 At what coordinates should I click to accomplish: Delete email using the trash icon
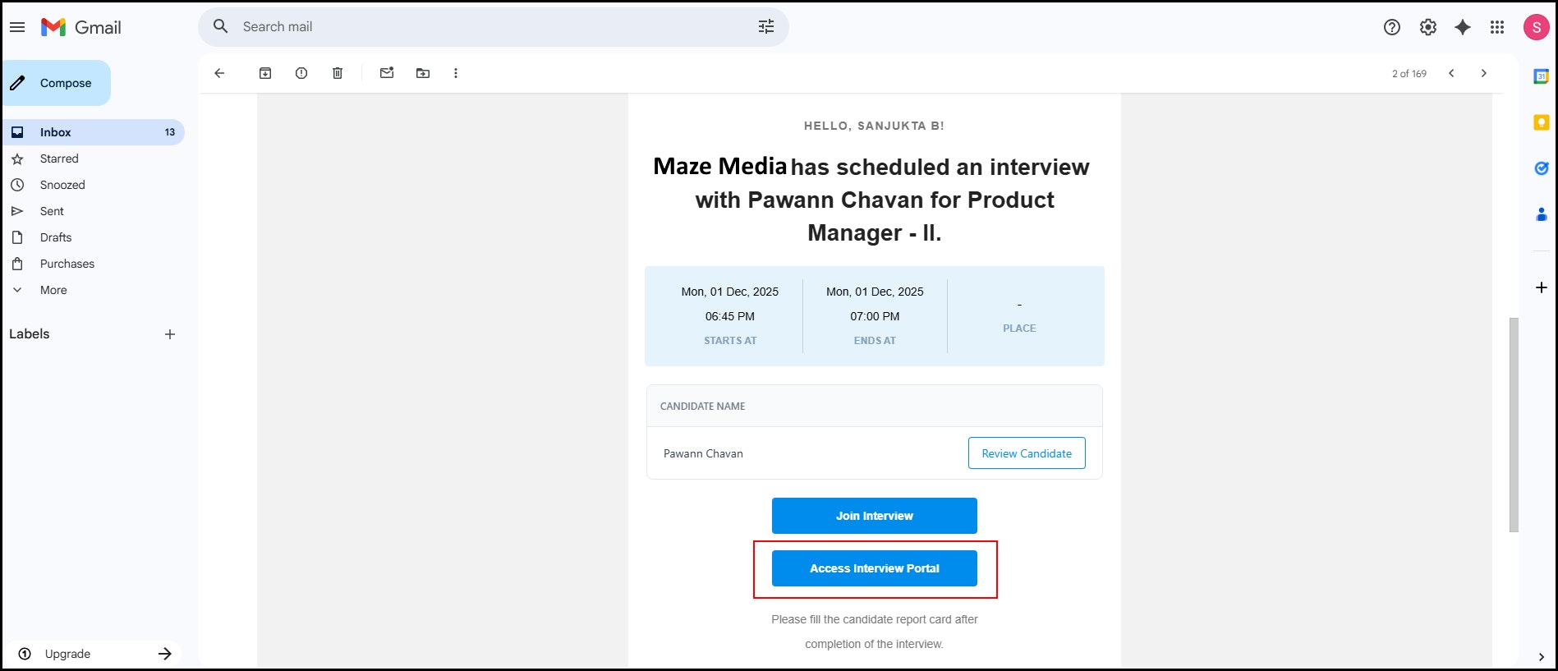(338, 73)
